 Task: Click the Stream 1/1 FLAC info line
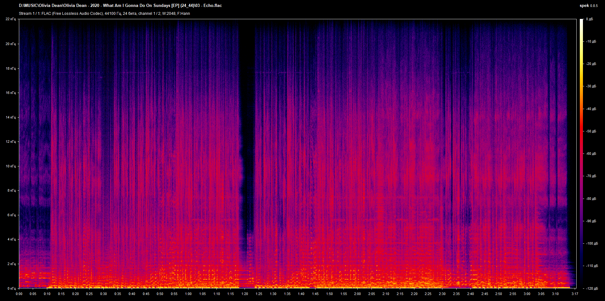[x=104, y=14]
